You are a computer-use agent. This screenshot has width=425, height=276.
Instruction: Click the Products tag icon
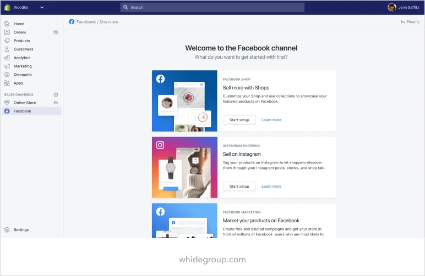7,41
